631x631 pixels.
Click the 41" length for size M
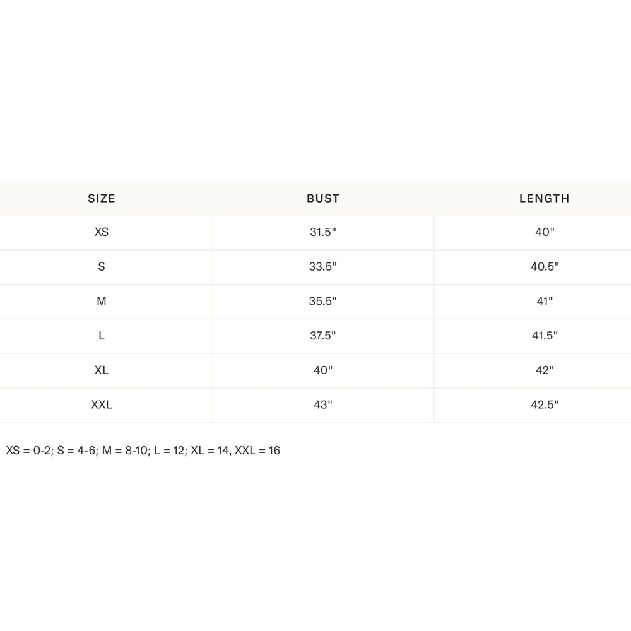click(x=545, y=302)
